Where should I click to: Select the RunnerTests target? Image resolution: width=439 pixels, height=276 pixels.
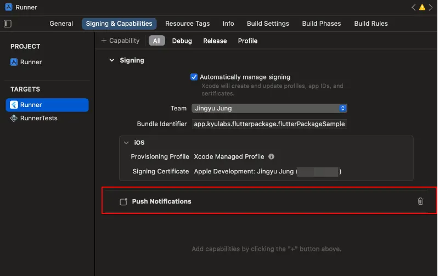click(x=38, y=118)
